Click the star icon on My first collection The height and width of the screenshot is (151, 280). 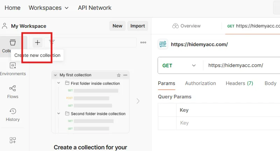(x=119, y=75)
